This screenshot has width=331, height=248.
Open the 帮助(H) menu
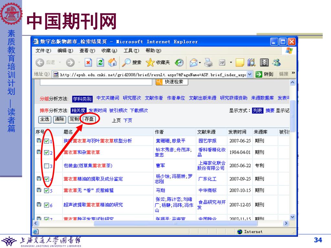pyautogui.click(x=153, y=51)
